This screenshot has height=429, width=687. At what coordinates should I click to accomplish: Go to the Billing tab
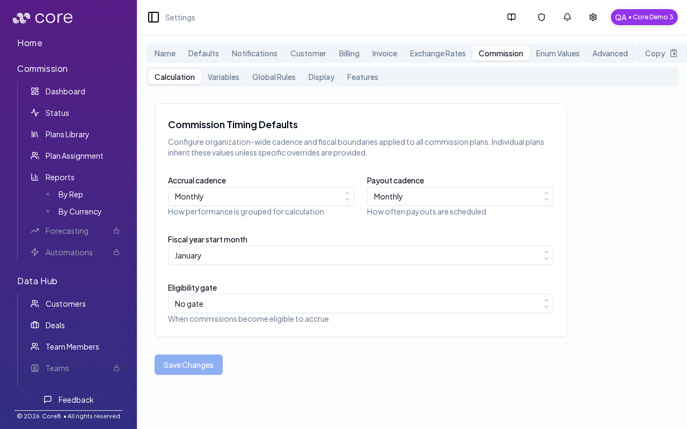coord(349,53)
